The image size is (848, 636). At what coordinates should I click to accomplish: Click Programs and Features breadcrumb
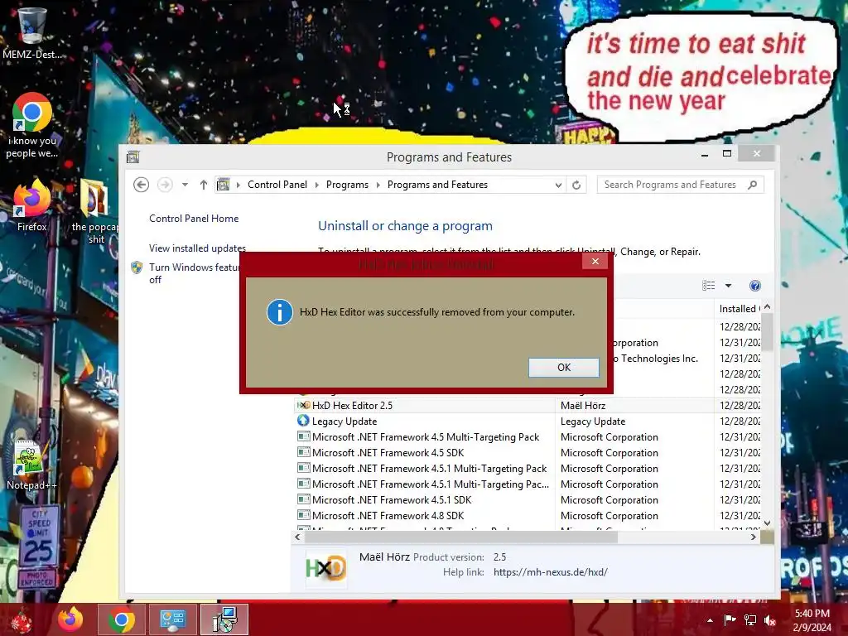tap(437, 185)
